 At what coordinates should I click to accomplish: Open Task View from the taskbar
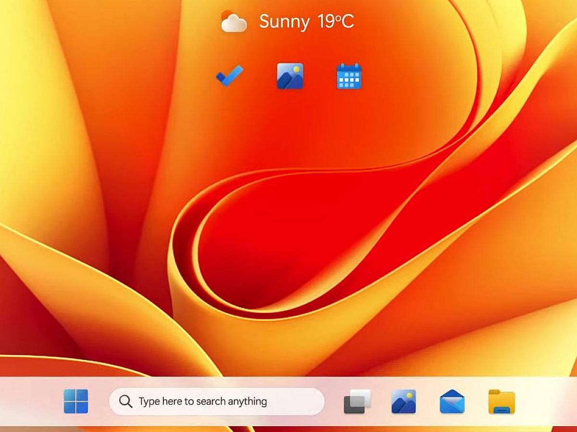tap(357, 401)
